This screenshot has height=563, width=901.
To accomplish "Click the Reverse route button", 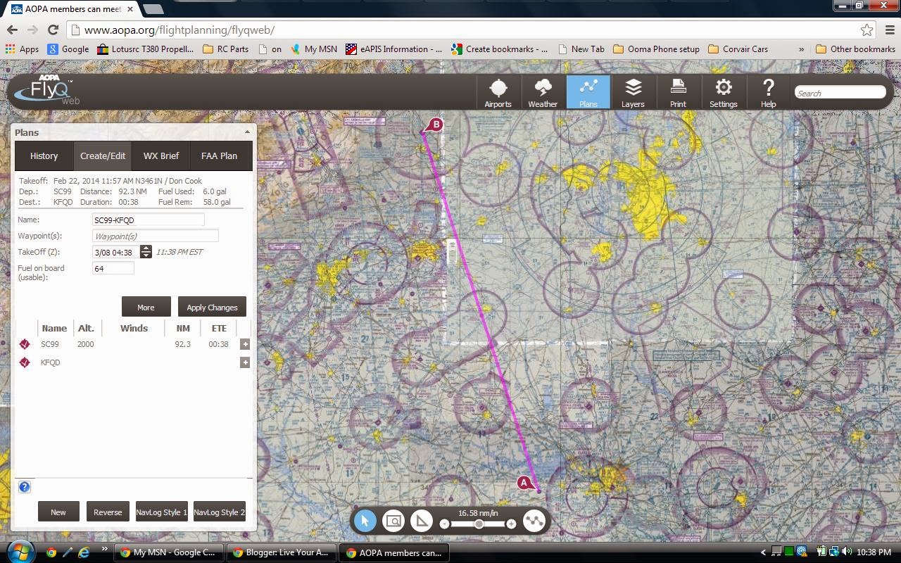I will [108, 512].
